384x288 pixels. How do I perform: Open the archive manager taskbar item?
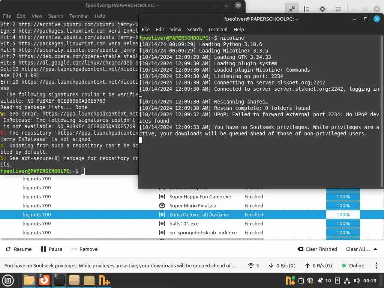[x=74, y=280]
